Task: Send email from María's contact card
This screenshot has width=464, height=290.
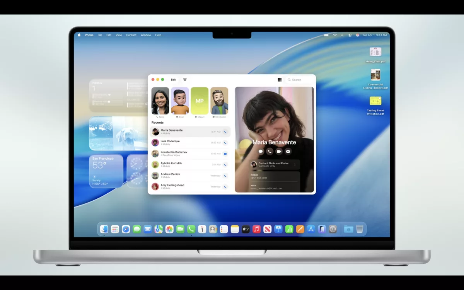Action: (x=288, y=152)
